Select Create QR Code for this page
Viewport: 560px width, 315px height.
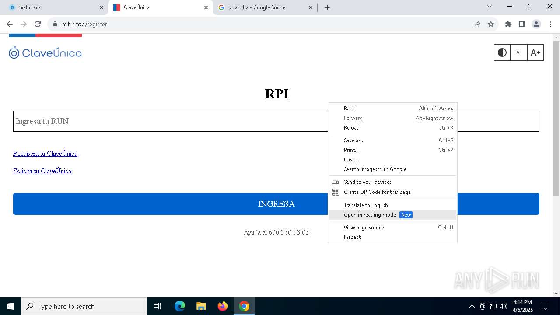coord(392,192)
